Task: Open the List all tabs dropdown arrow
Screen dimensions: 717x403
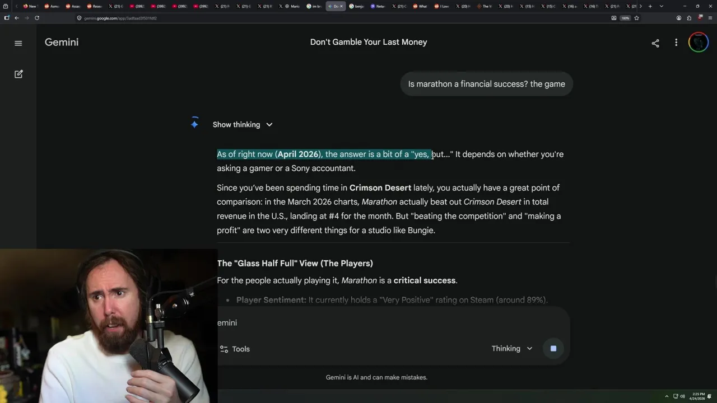Action: tap(662, 6)
